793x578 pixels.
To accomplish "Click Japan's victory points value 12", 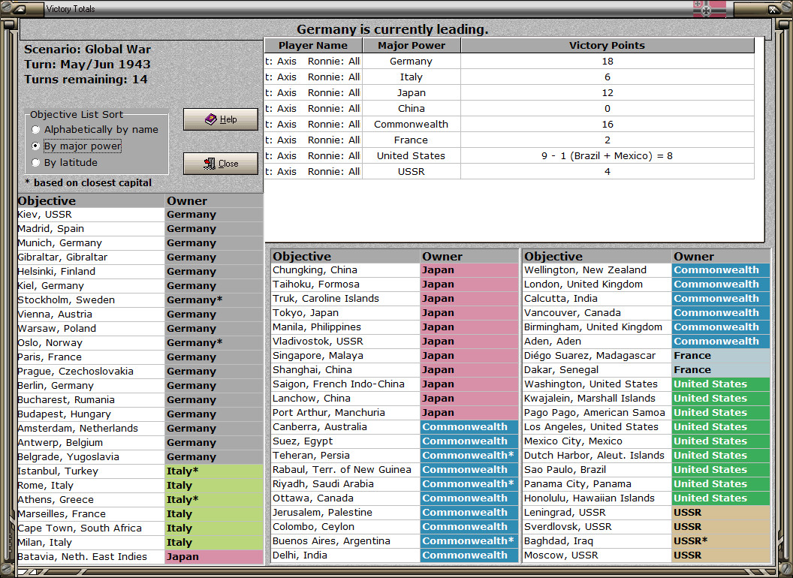I will tap(608, 92).
